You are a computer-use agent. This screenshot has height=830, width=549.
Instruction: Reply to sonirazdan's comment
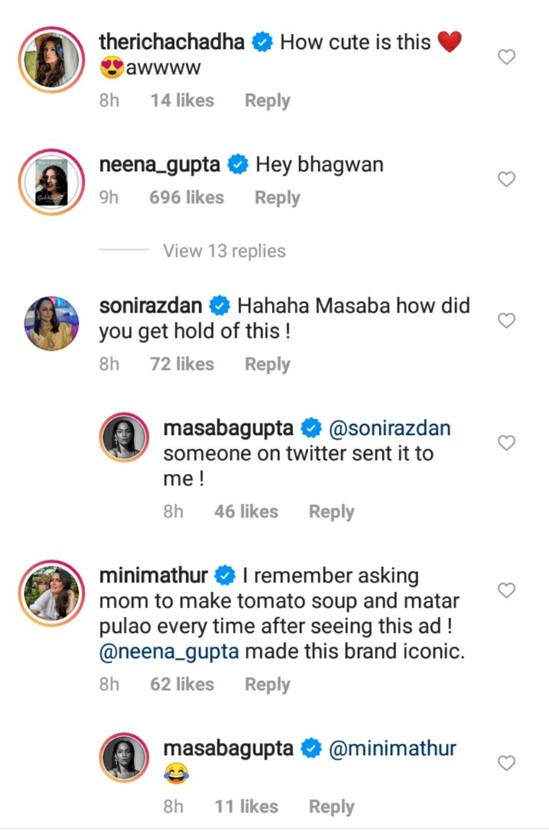266,365
